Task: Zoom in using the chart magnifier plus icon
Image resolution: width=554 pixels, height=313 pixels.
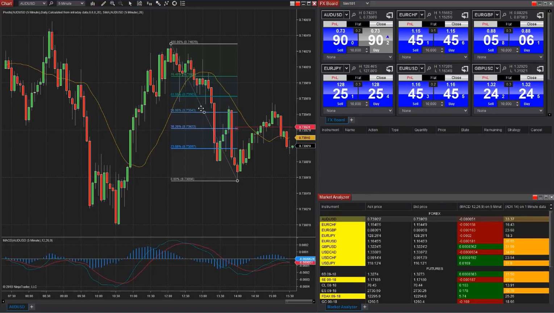Action: click(x=112, y=3)
